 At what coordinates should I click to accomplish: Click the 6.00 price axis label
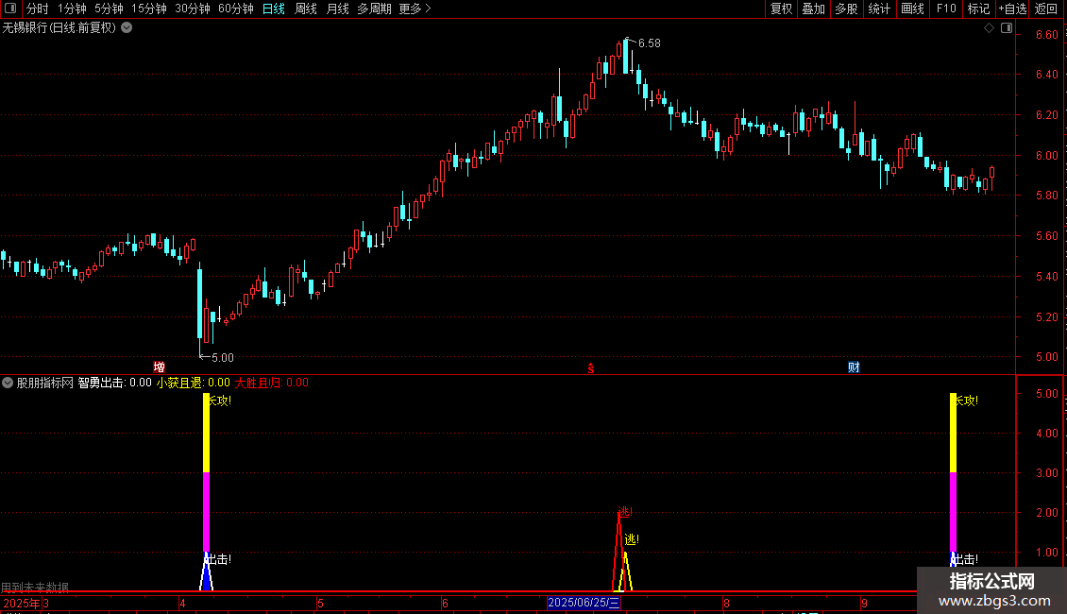click(1046, 155)
